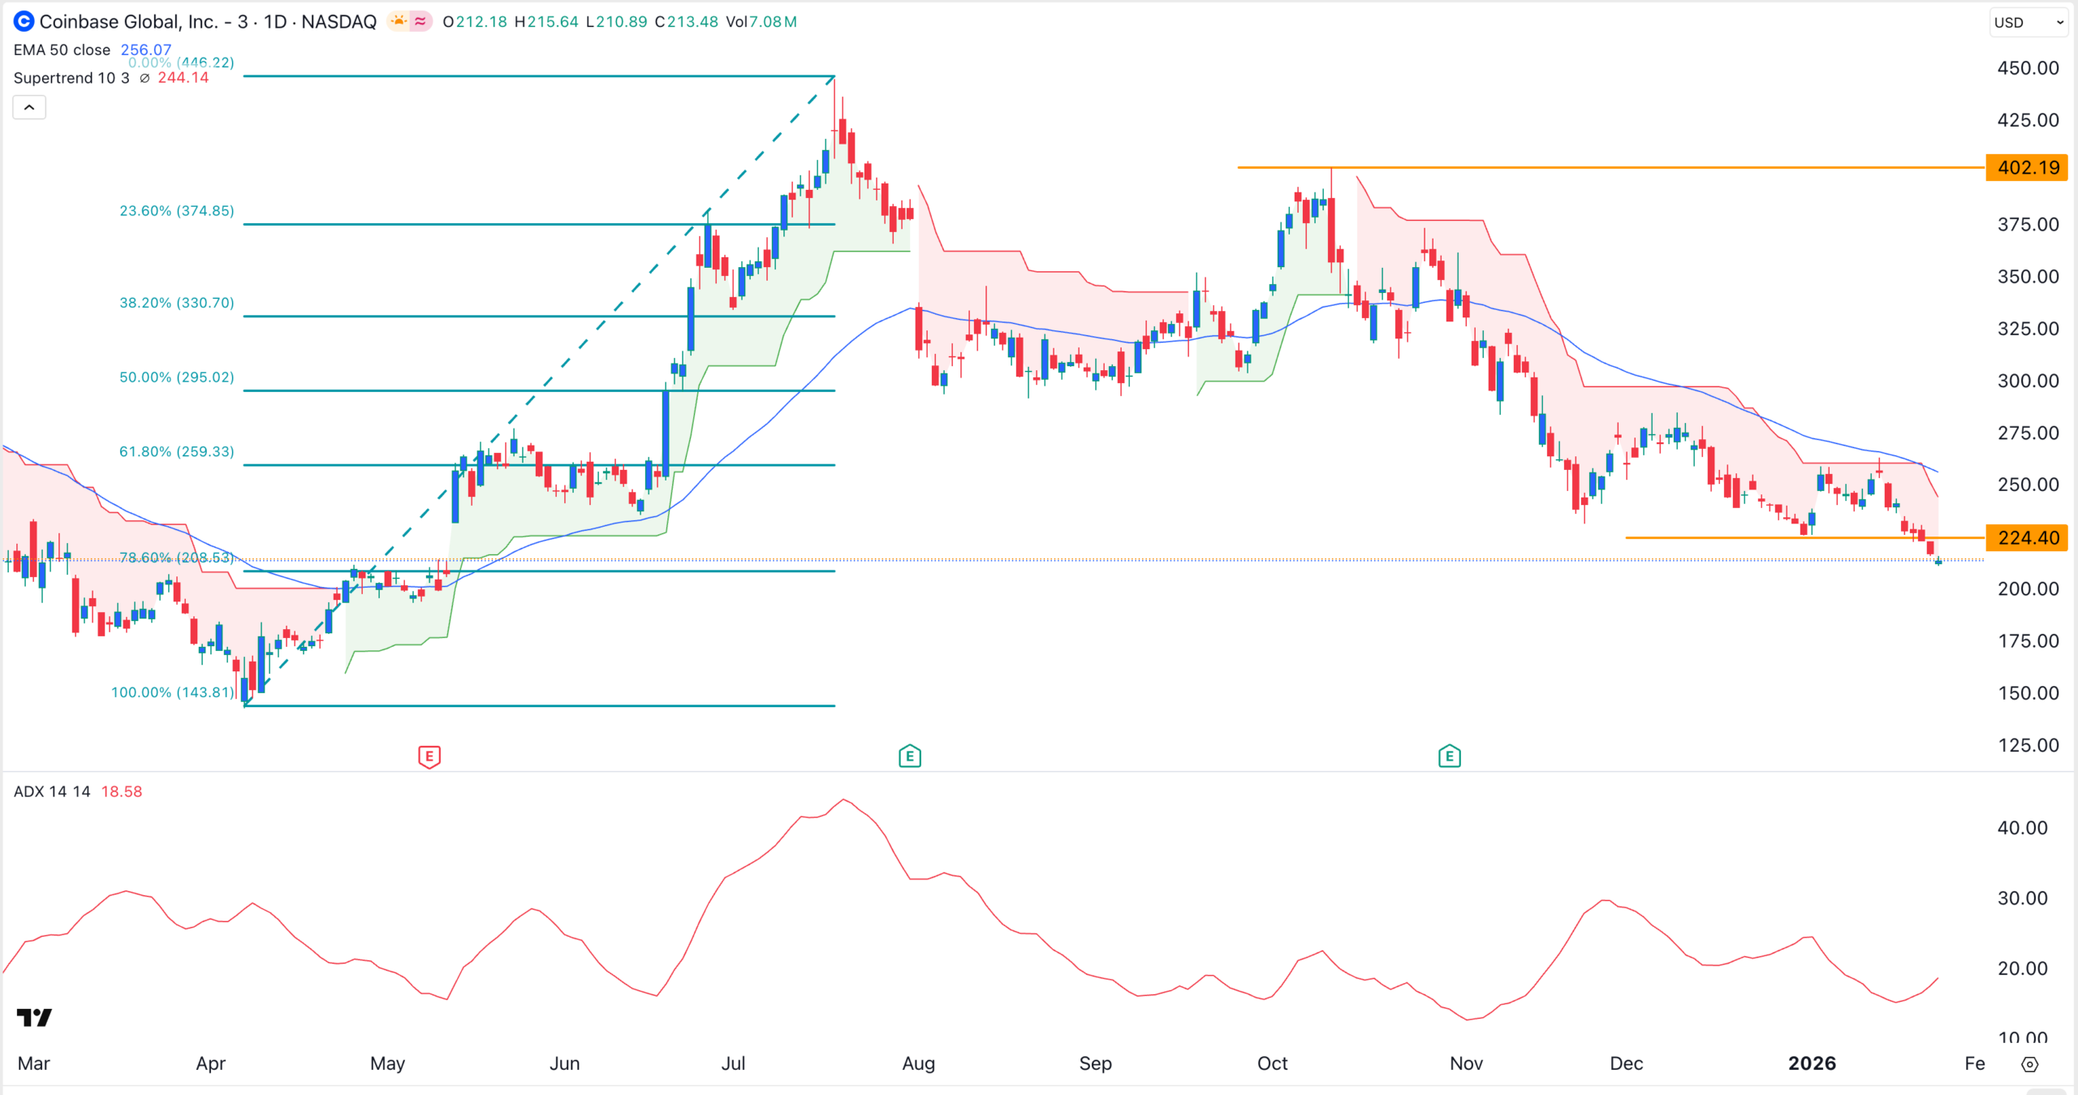
Task: Open the green earnings marker near November
Action: click(1450, 757)
